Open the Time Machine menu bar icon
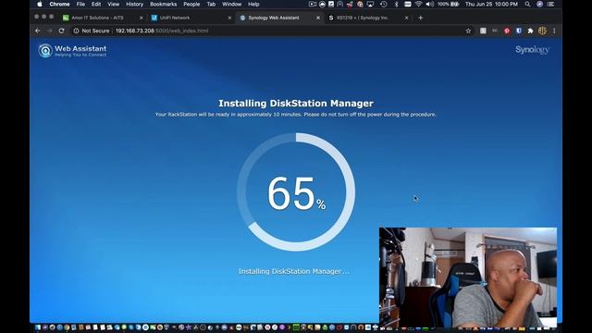The width and height of the screenshot is (592, 333). coord(383,4)
